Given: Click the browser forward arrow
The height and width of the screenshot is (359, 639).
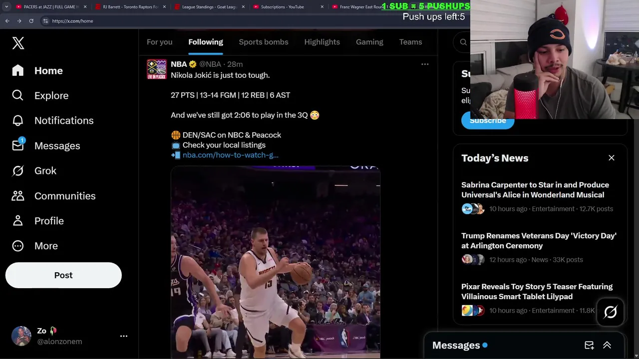Looking at the screenshot, I should click(x=19, y=21).
